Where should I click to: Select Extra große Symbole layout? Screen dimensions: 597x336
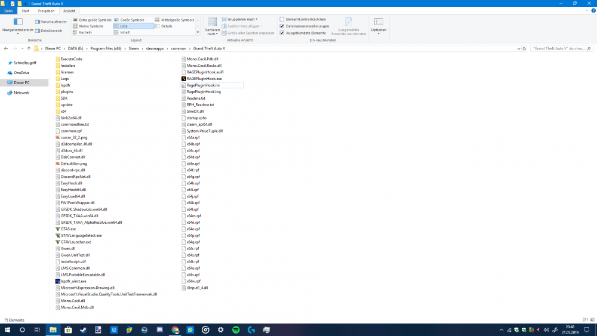pyautogui.click(x=92, y=20)
